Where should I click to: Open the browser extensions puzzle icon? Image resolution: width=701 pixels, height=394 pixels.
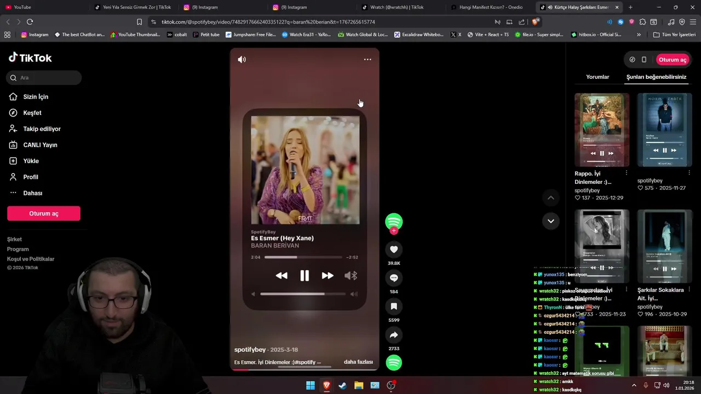pos(642,22)
